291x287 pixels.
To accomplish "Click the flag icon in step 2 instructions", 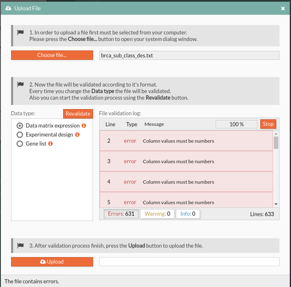I will tap(20, 84).
